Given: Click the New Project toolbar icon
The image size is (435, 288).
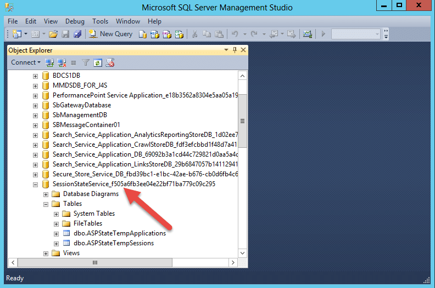Looking at the screenshot, I should 17,34.
